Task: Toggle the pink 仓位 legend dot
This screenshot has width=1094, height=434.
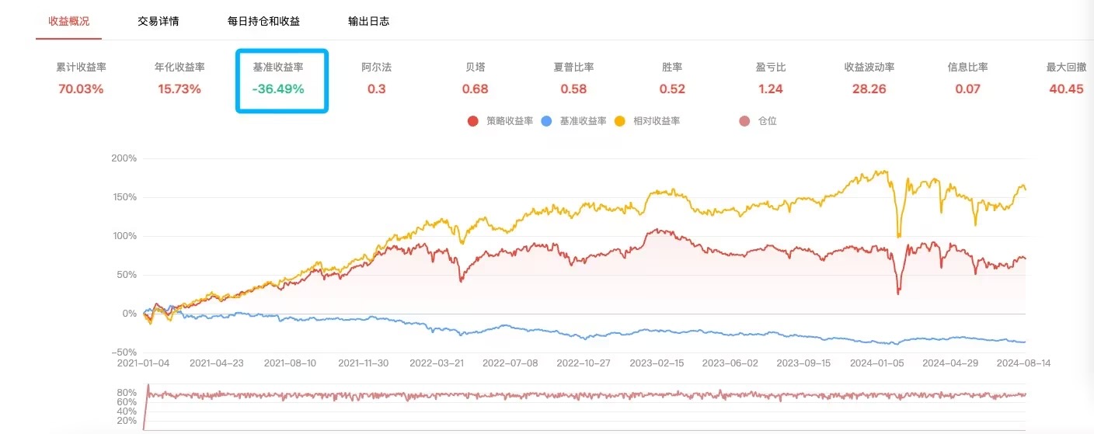Action: click(x=744, y=121)
